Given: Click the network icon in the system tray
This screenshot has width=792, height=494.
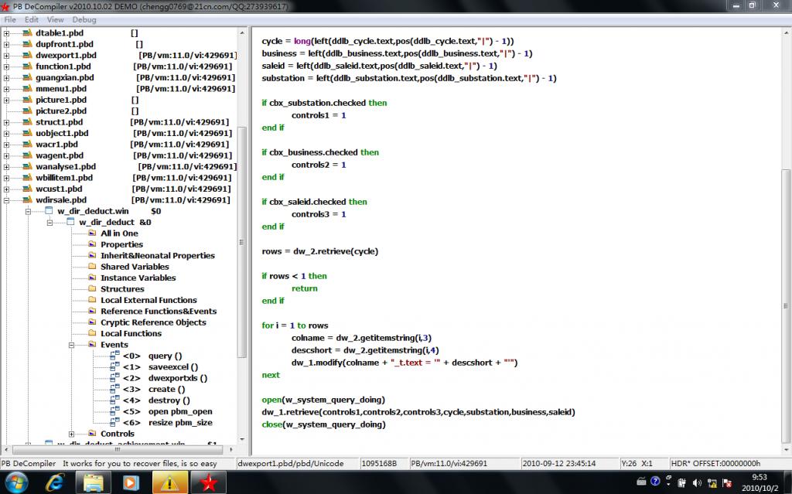Looking at the screenshot, I should [712, 482].
